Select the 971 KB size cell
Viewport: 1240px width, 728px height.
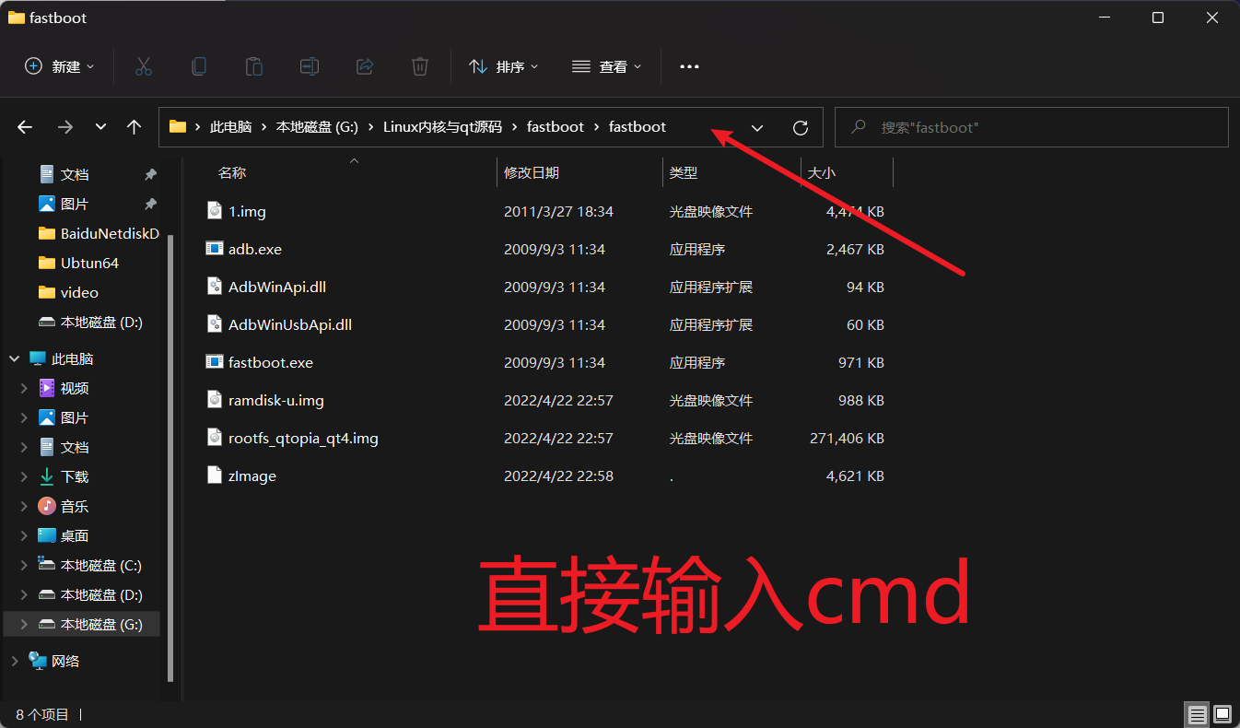click(x=861, y=362)
